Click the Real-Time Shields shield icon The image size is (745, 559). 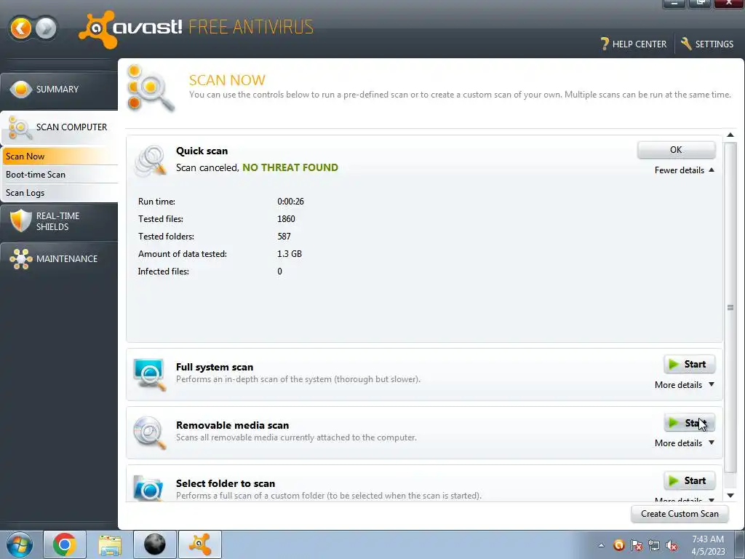point(20,221)
